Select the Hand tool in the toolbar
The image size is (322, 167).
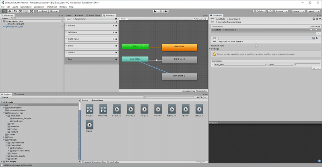4,11
